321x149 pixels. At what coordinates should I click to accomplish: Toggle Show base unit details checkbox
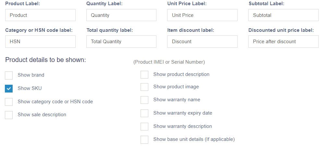coord(144,140)
